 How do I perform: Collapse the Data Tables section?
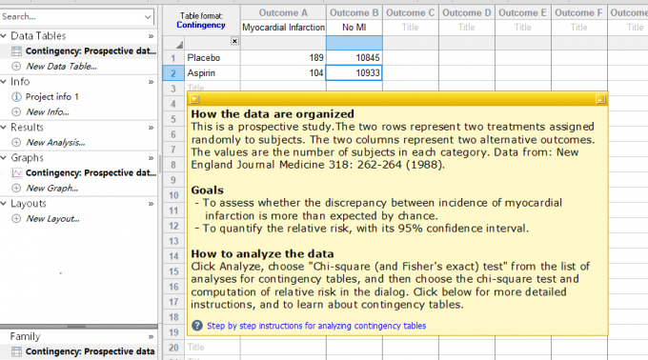4,36
